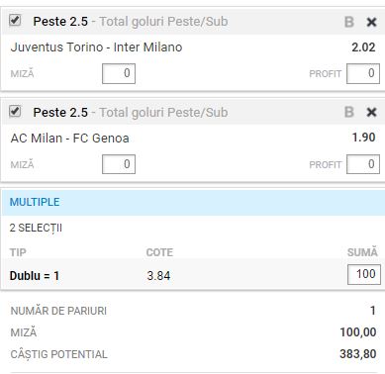This screenshot has width=385, height=374.
Task: Click the 3.84 combined odds value
Action: pos(158,276)
